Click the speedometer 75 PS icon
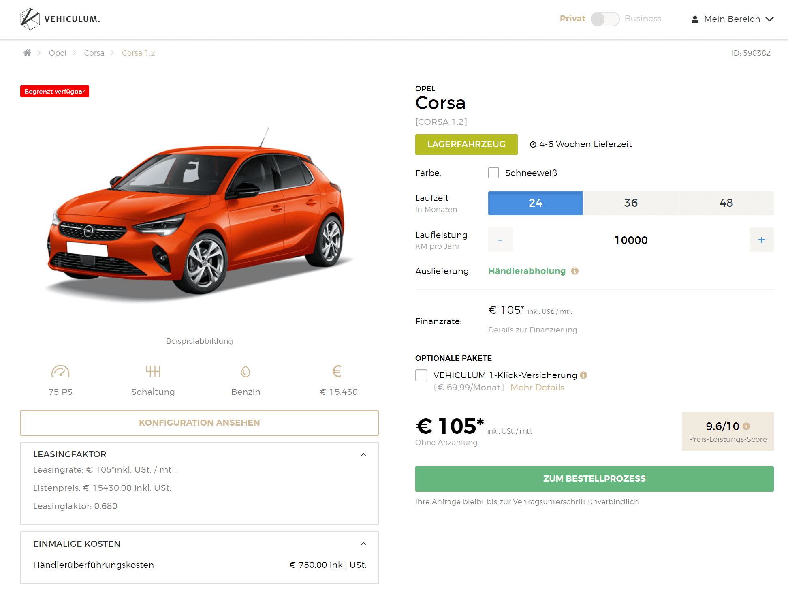 point(60,371)
